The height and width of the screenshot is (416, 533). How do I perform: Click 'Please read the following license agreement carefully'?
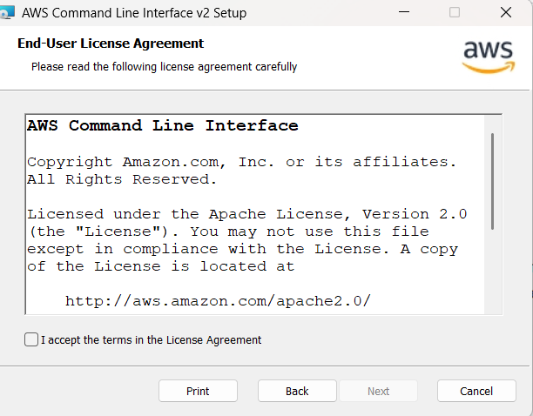165,66
